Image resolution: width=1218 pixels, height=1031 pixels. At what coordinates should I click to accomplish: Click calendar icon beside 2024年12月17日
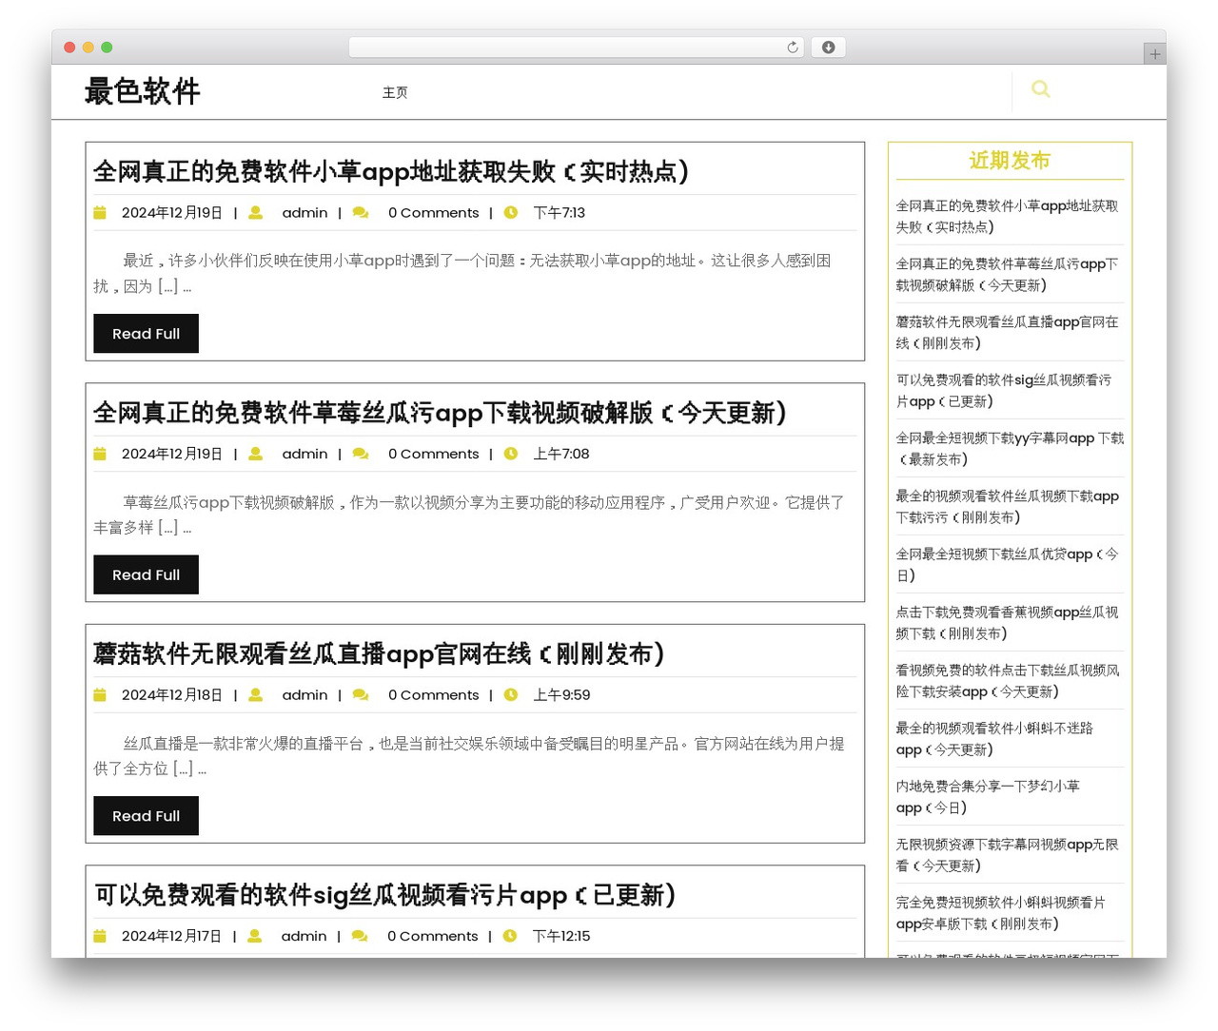100,936
